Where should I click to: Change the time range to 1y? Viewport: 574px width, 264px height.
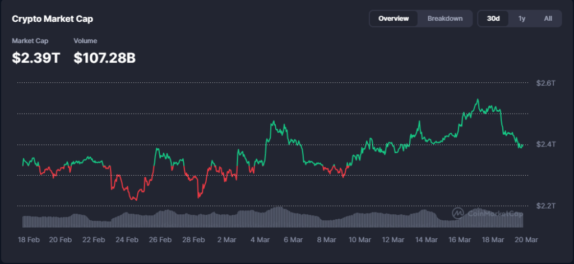[x=521, y=18]
